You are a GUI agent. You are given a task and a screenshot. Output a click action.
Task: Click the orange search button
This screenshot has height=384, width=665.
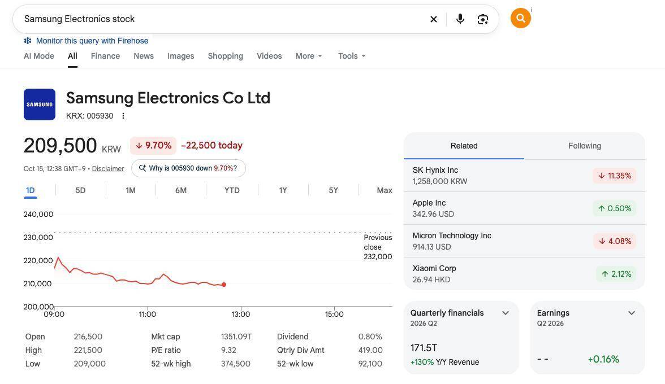521,18
